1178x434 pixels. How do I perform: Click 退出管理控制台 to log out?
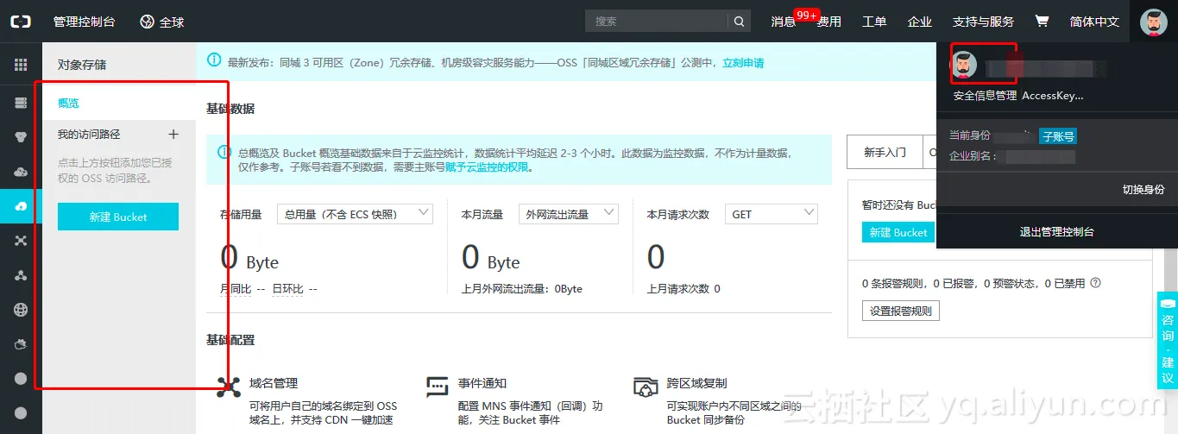click(1056, 232)
